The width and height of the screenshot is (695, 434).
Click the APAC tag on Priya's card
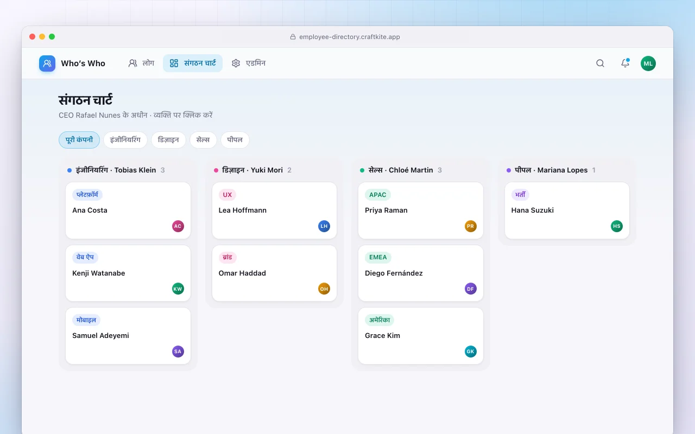pos(378,195)
